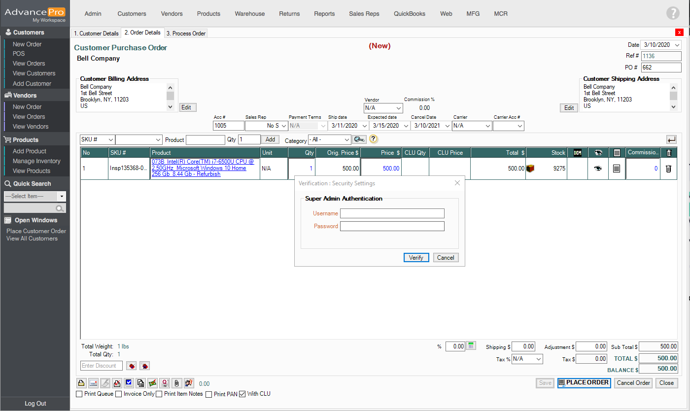Image resolution: width=690 pixels, height=411 pixels.
Task: Click the enter-arrow icon above the grid
Action: point(671,139)
